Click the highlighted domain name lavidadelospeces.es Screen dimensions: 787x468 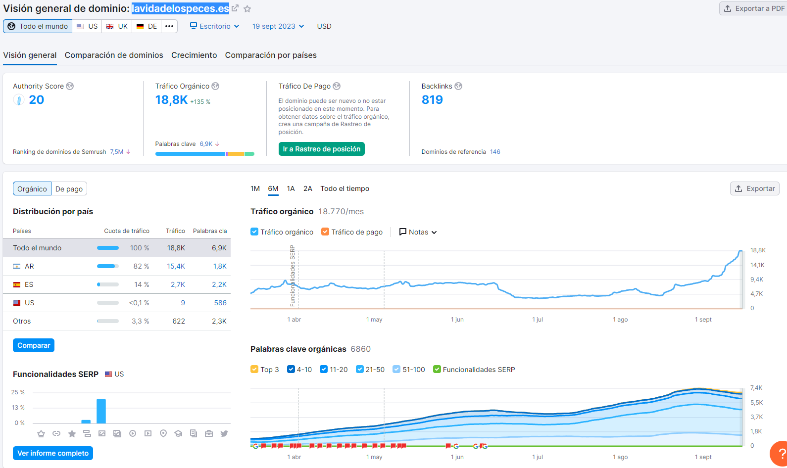click(181, 8)
